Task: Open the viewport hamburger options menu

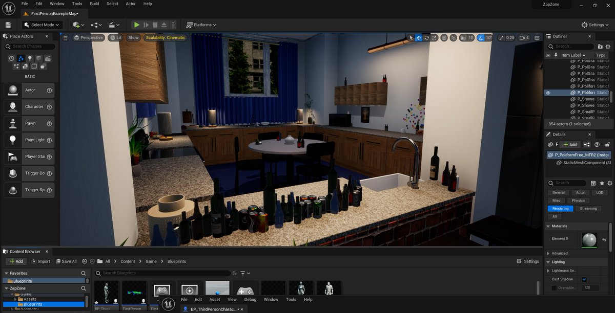Action: point(65,37)
